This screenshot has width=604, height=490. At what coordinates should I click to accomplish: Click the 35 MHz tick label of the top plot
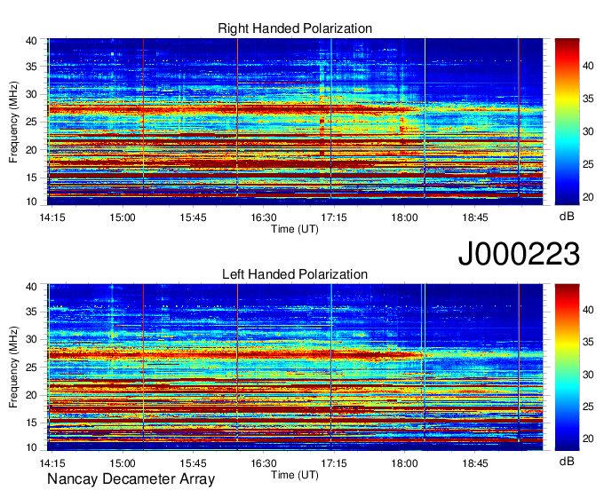click(x=32, y=67)
